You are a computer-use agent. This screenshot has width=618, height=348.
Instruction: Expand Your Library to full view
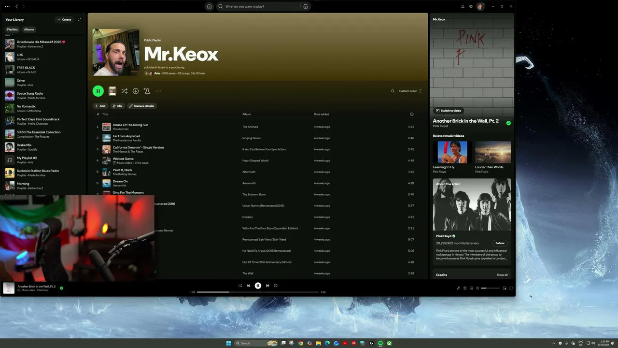(x=79, y=20)
